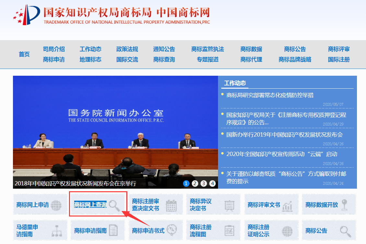Screen dimensions: 366x244
Task: Click the magnifier icon beside 商标网上查询
Action: tap(114, 205)
